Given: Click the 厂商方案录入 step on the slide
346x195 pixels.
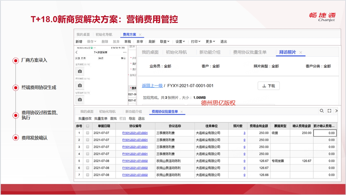Looking at the screenshot, I should click(34, 60).
